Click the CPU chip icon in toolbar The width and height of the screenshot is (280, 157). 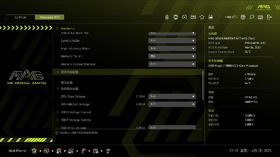point(176,17)
